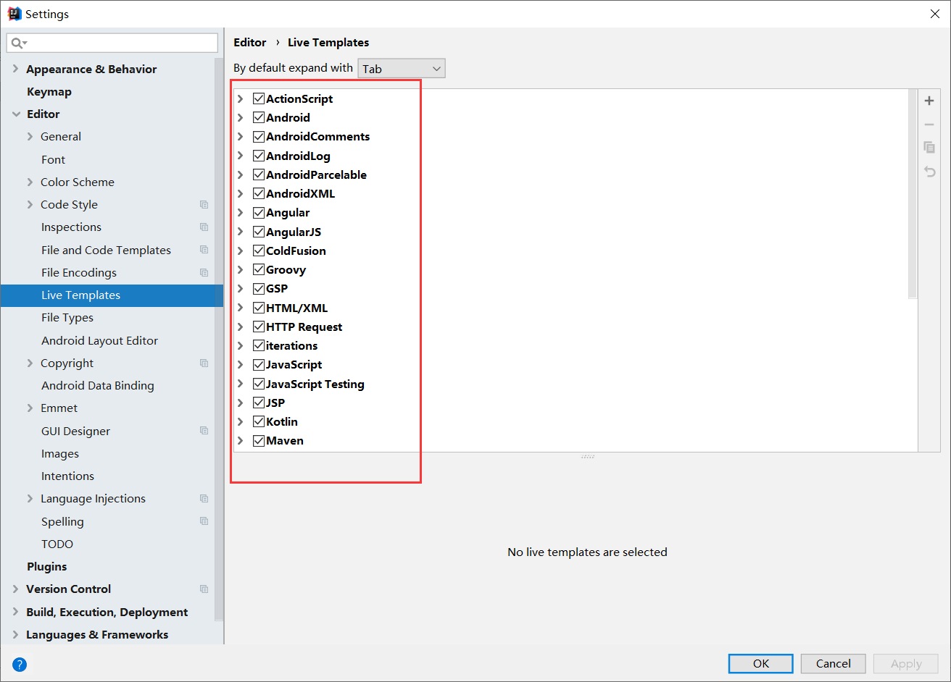Click the remove template minus icon
Screen dimensions: 951x682
pos(929,125)
